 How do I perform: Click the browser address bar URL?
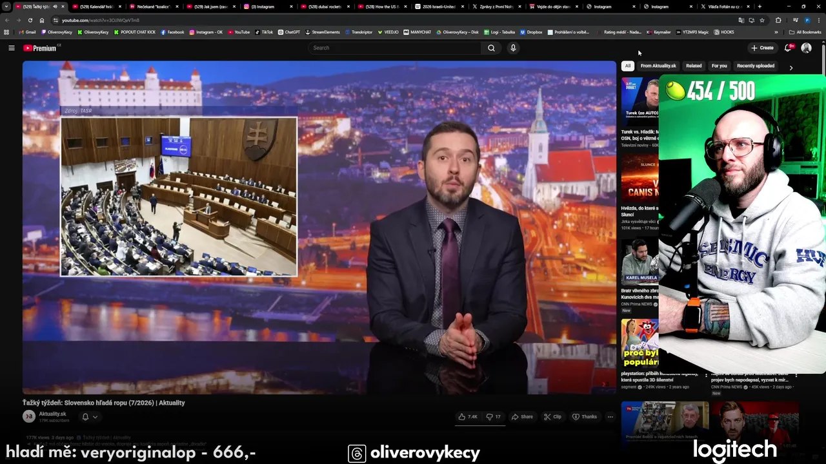pos(100,20)
